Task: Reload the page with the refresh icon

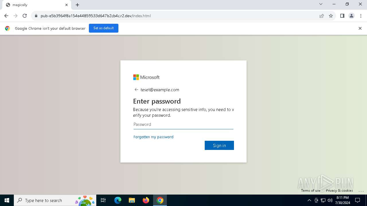Action: point(25,16)
